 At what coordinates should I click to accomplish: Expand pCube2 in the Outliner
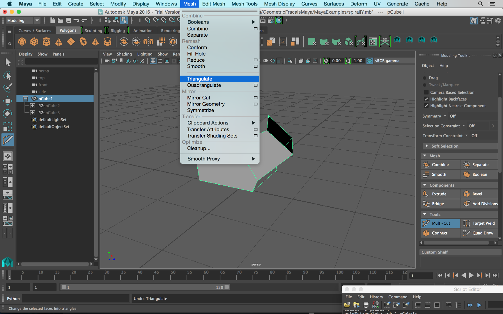point(33,106)
